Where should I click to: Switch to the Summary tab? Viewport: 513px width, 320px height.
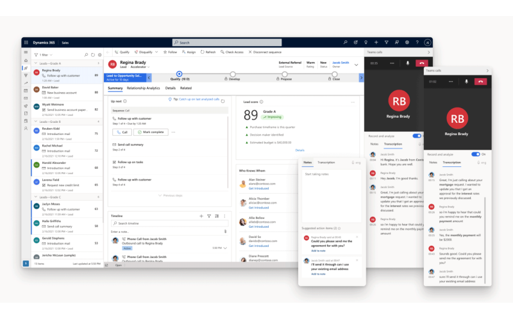115,88
